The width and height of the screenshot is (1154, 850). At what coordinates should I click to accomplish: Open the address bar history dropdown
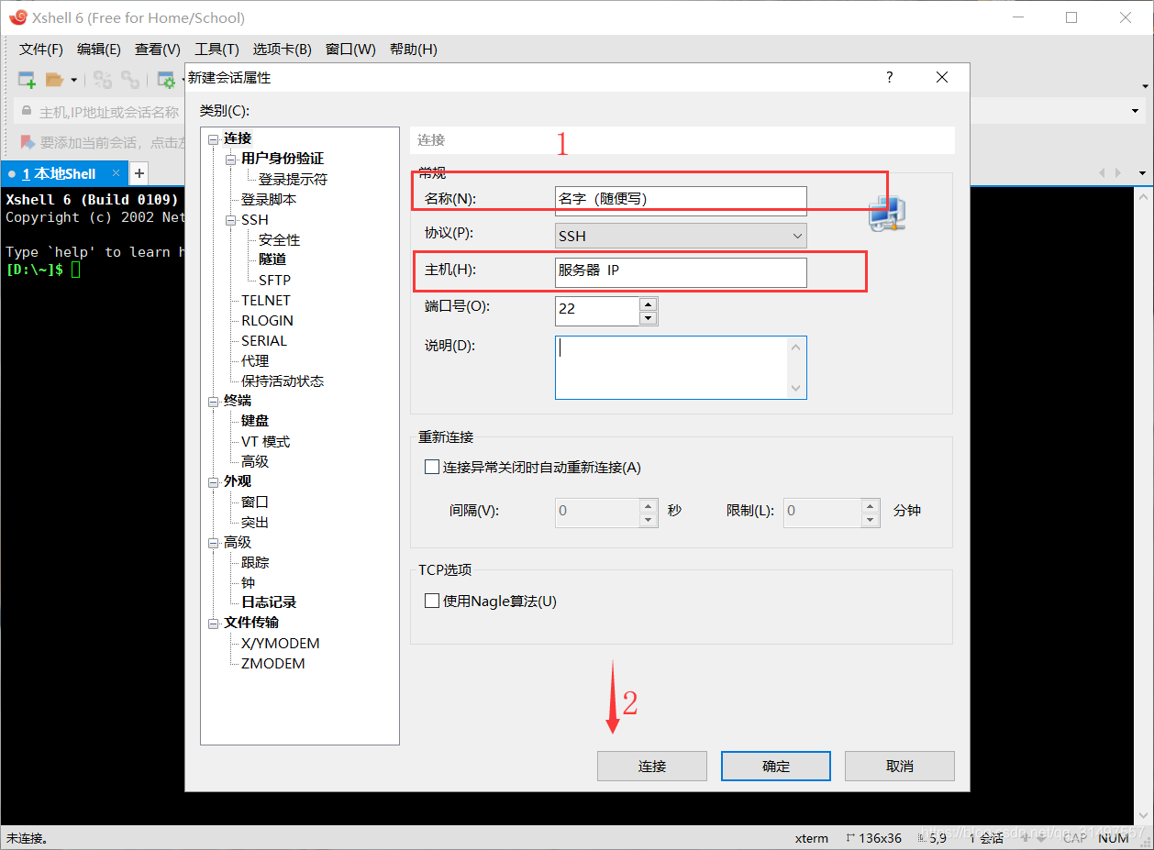pyautogui.click(x=1136, y=112)
